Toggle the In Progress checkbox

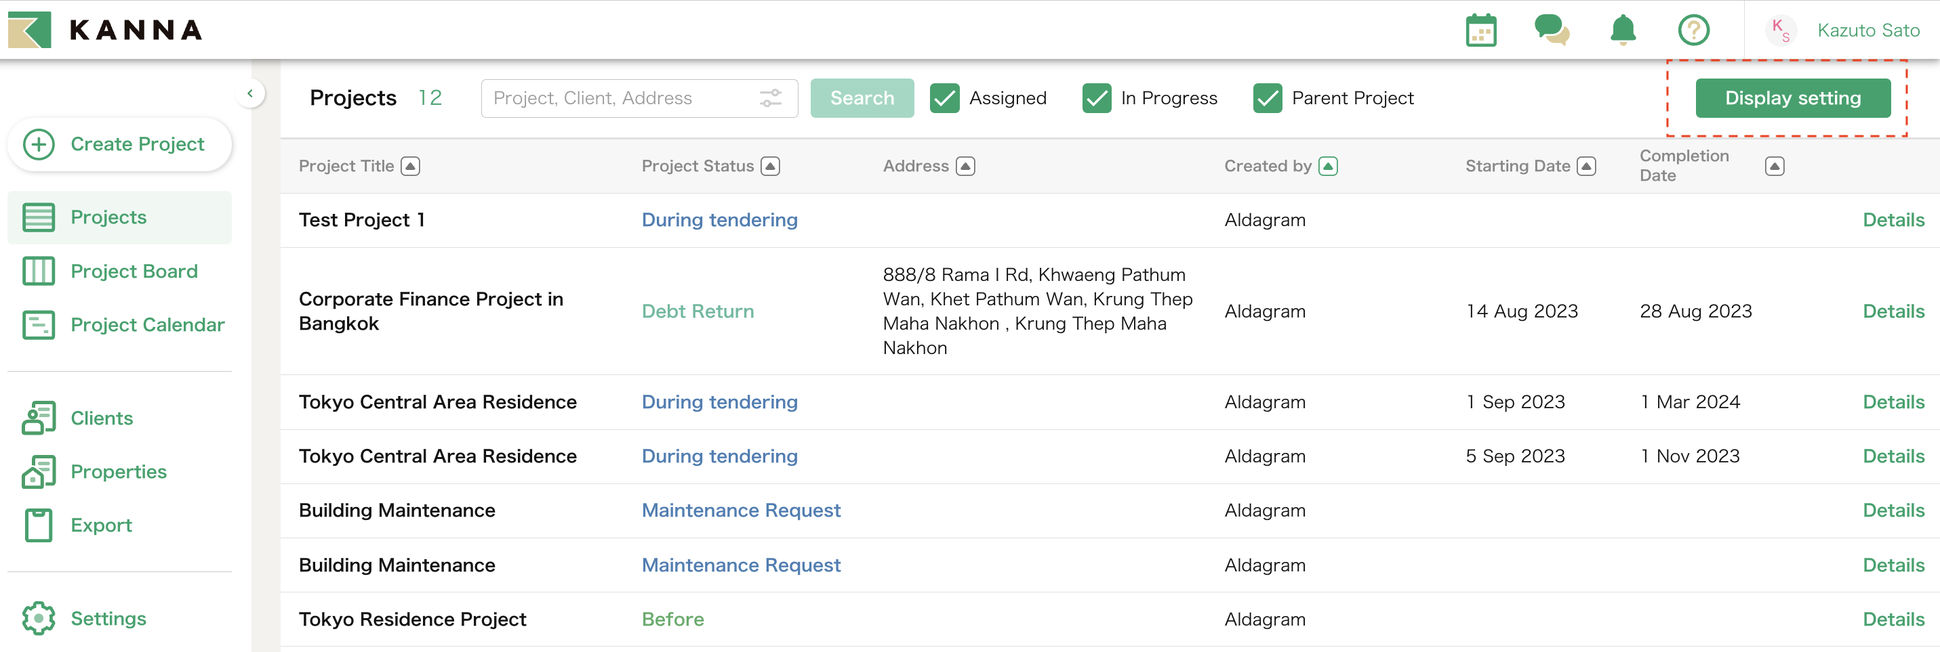[x=1097, y=99]
